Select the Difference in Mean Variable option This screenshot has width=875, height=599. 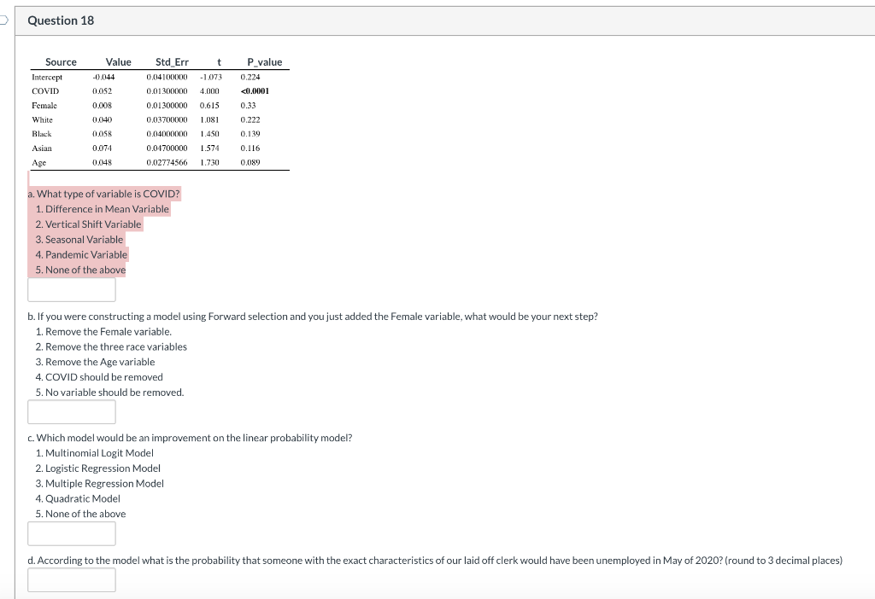[x=103, y=208]
